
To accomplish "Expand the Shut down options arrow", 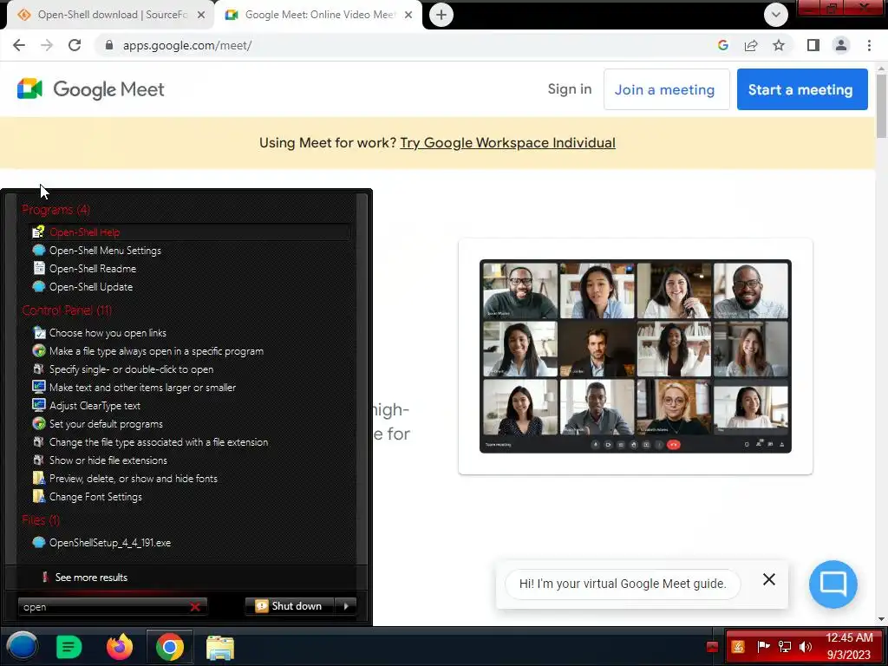I will [346, 606].
